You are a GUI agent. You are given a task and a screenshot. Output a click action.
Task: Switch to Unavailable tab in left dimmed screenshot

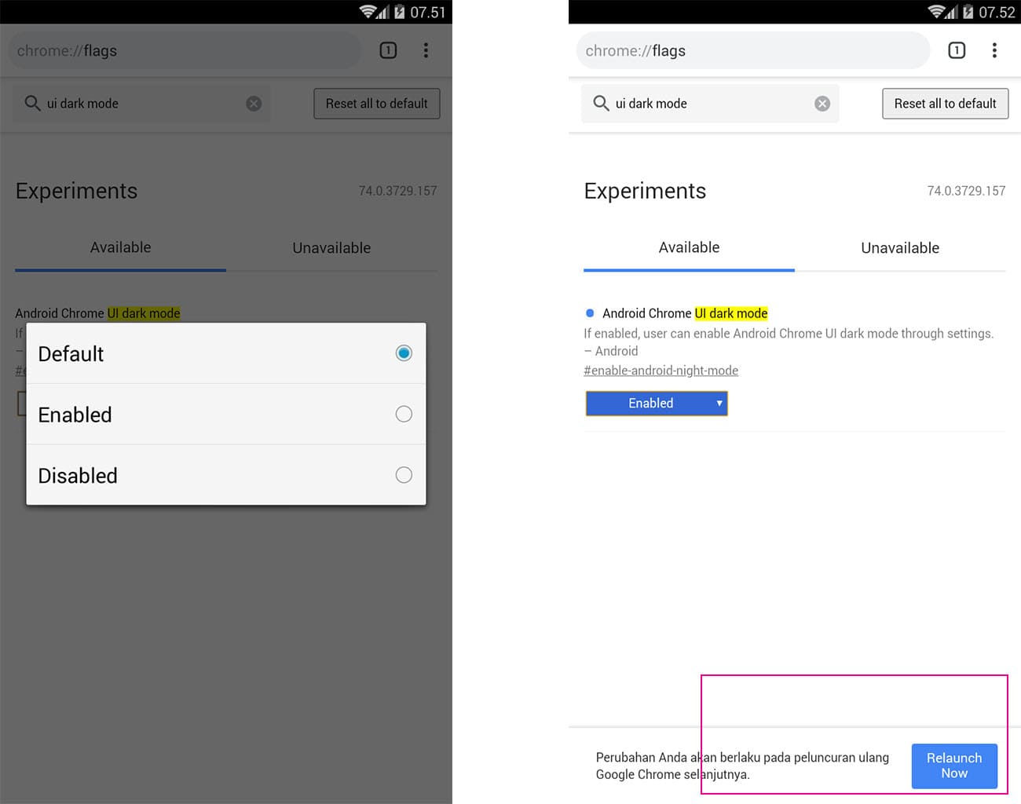[x=331, y=248]
